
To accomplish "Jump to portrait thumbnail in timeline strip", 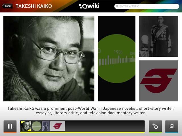I will (26, 126).
